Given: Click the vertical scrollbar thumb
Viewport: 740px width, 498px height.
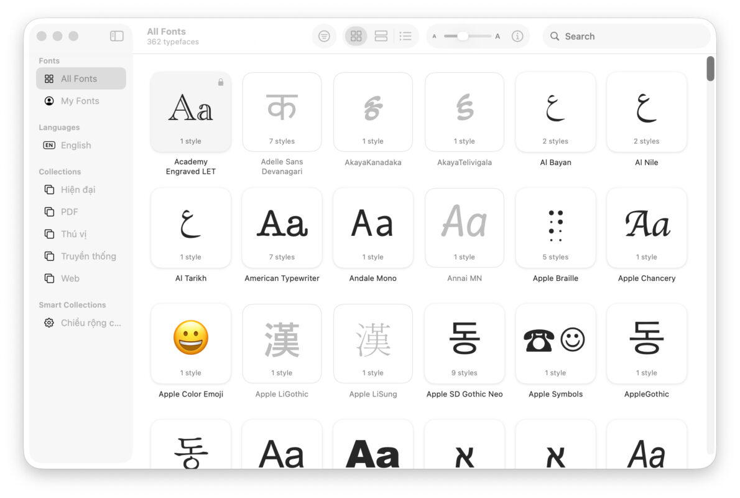Looking at the screenshot, I should pos(710,69).
